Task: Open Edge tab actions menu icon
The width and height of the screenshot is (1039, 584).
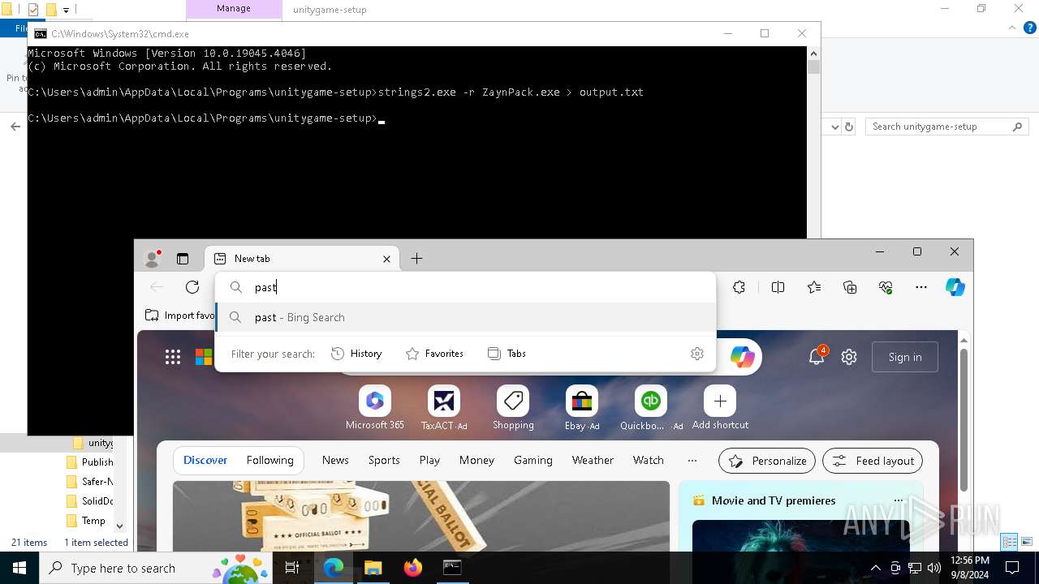Action: [x=183, y=259]
